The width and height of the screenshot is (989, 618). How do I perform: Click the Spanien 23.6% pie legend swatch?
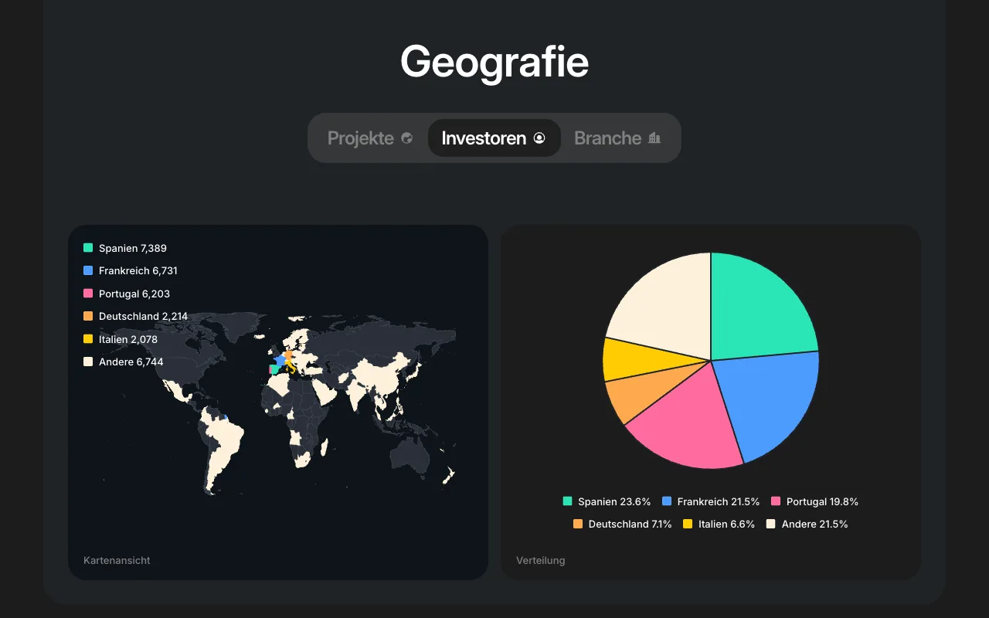(568, 501)
